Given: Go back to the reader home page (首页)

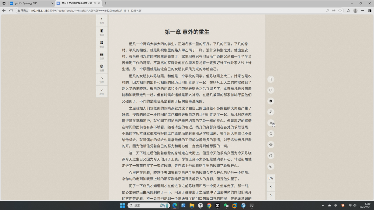Looking at the screenshot, I should tap(102, 20).
